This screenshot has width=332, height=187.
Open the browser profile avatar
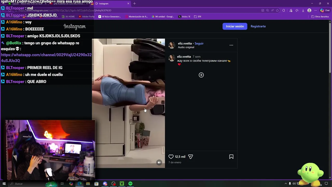click(309, 10)
